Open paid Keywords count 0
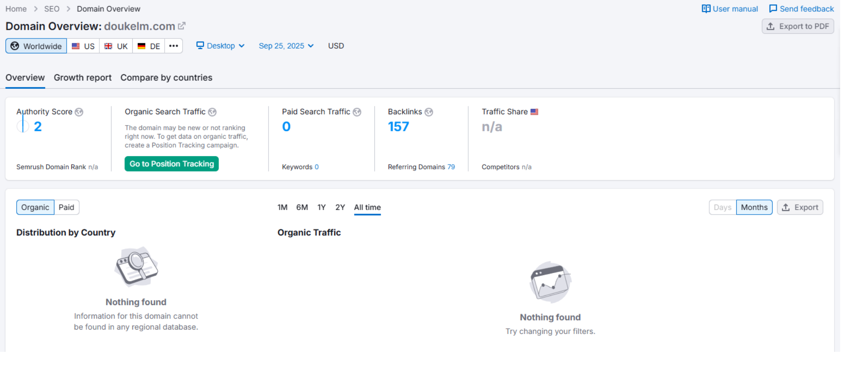 (x=317, y=167)
